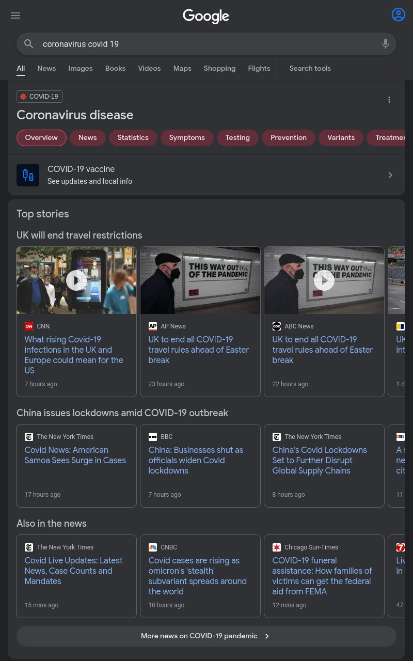The width and height of the screenshot is (413, 661).
Task: Open CNBC omicron stealth subvariant article
Action: pyautogui.click(x=198, y=576)
